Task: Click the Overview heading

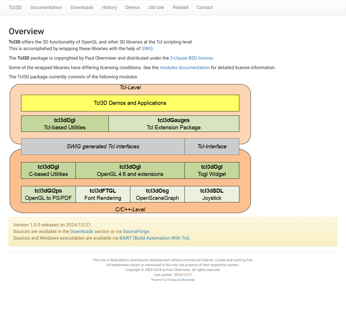Action: coord(26,31)
